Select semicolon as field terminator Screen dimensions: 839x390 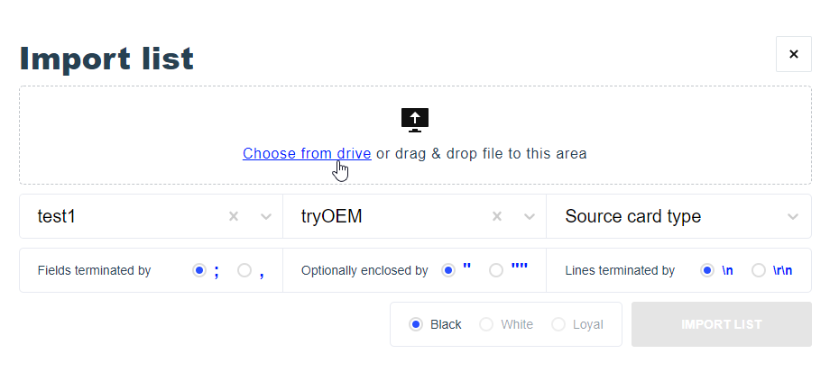tap(199, 270)
